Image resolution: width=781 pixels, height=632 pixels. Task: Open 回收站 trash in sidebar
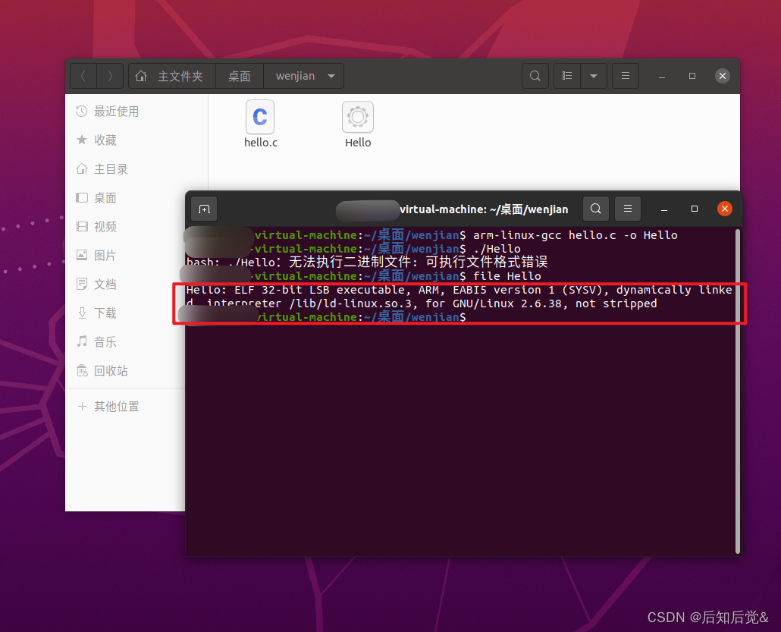(126, 371)
